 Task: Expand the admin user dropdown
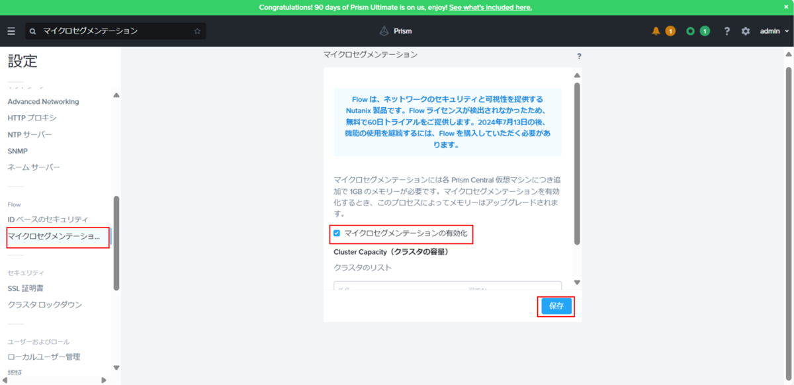click(x=774, y=31)
